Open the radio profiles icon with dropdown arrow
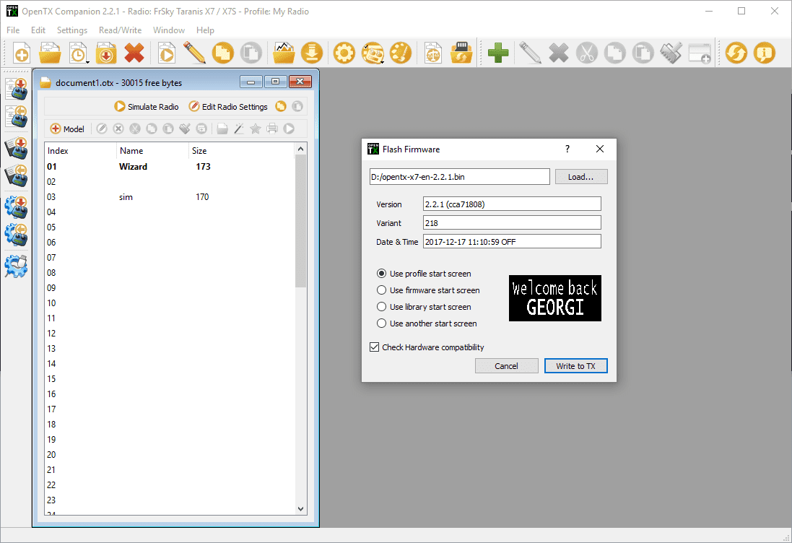Image resolution: width=792 pixels, height=543 pixels. (373, 53)
